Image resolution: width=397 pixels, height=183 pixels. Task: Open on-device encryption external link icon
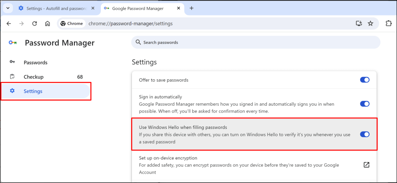tap(366, 165)
